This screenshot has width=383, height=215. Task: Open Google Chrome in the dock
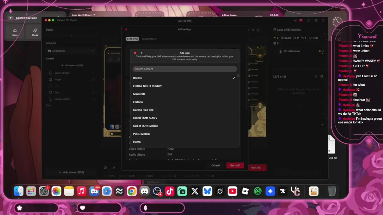(x=132, y=191)
